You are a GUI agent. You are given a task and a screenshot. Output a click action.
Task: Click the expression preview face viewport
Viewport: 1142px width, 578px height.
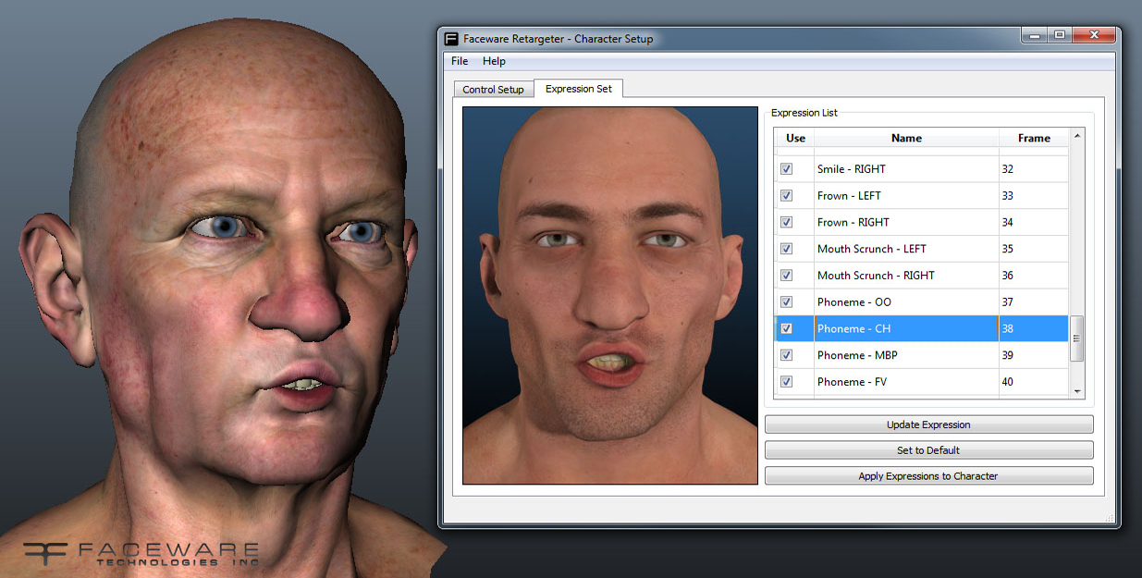[610, 295]
